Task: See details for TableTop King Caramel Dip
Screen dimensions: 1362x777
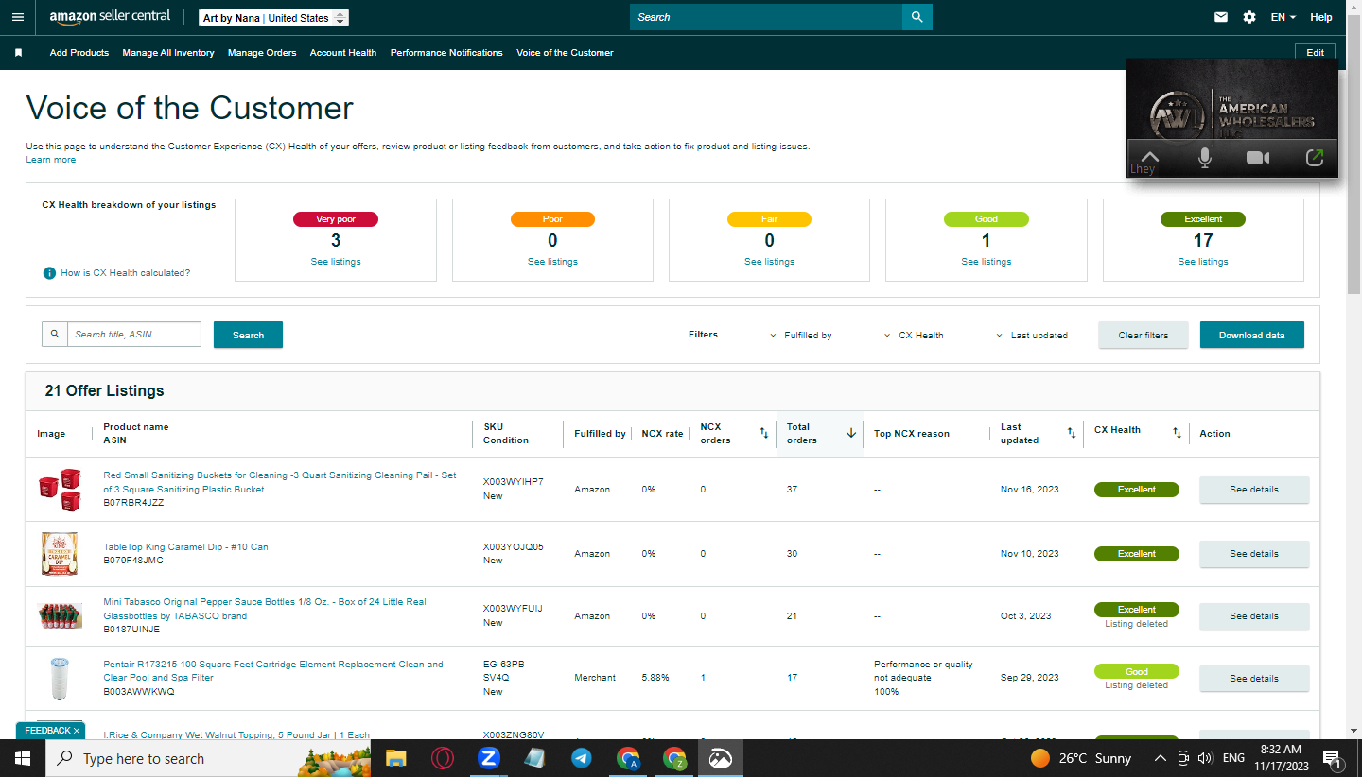Action: tap(1254, 554)
